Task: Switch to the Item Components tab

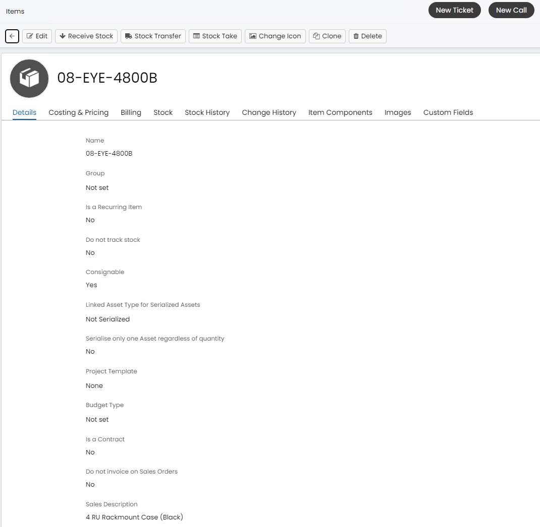Action: [340, 112]
